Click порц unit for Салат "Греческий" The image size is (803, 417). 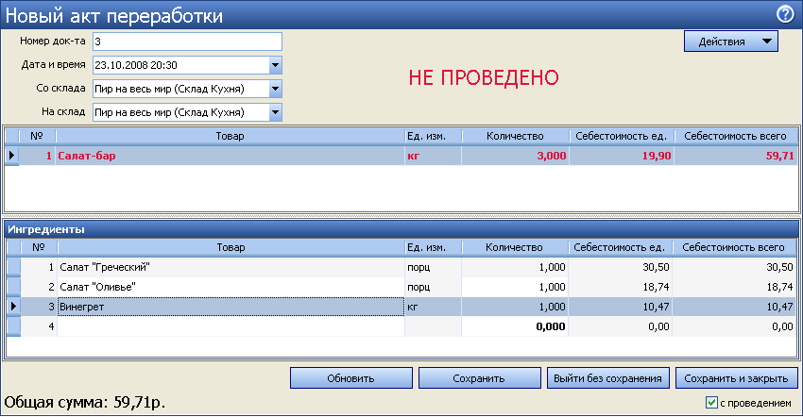(x=433, y=267)
